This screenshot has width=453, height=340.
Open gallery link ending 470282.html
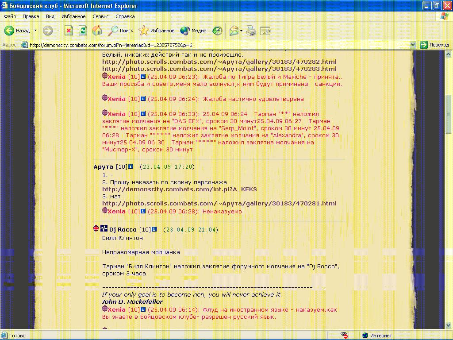click(219, 62)
